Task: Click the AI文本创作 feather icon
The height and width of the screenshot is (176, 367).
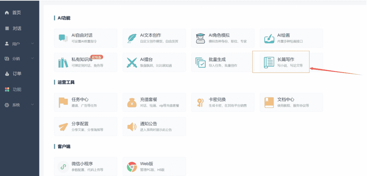Action: [132, 38]
